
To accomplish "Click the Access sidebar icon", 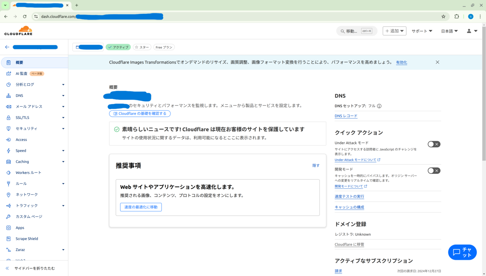I will (9, 139).
